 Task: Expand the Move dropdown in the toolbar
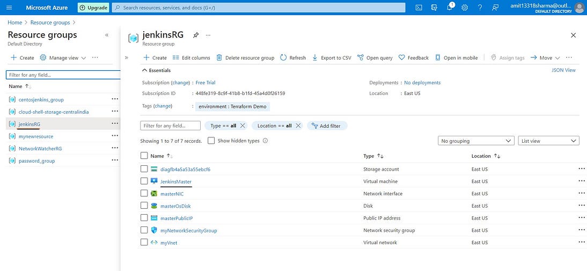click(545, 57)
